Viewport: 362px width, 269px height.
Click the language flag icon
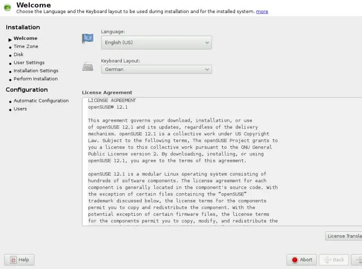[87, 38]
